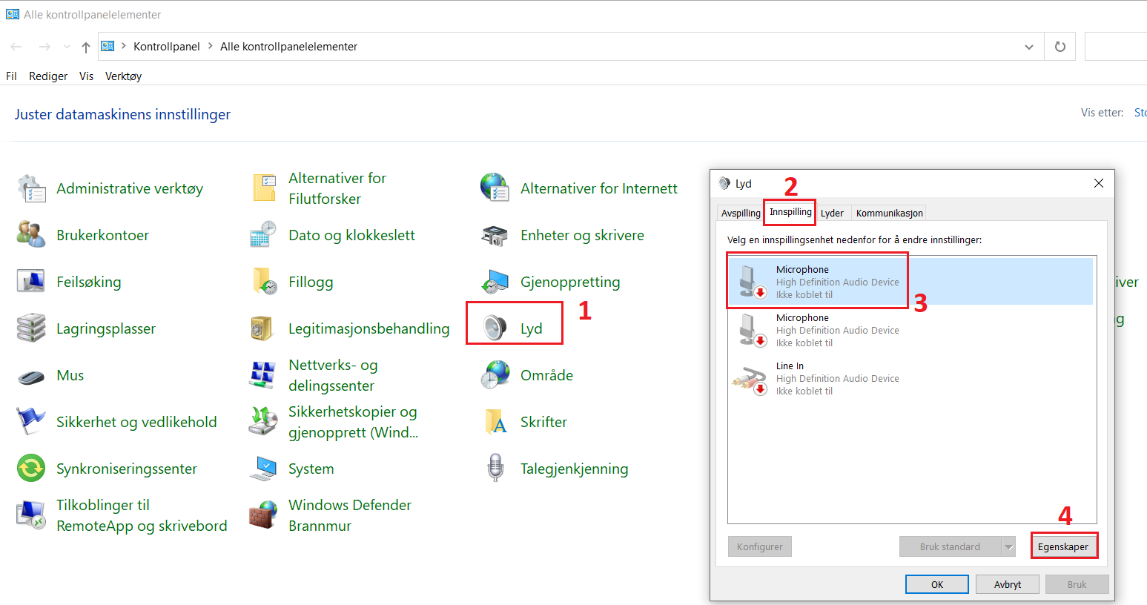Click the Avbryt button
Screen dimensions: 1147x605
tap(1008, 584)
